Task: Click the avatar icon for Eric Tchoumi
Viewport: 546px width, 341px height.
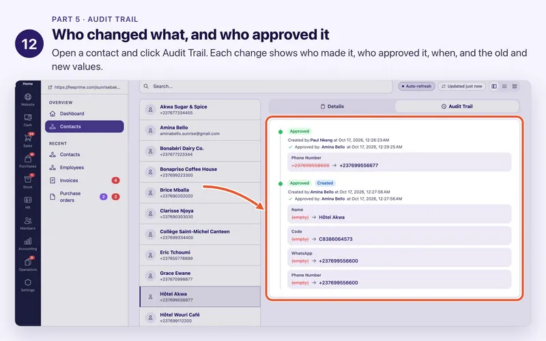Action: [150, 255]
